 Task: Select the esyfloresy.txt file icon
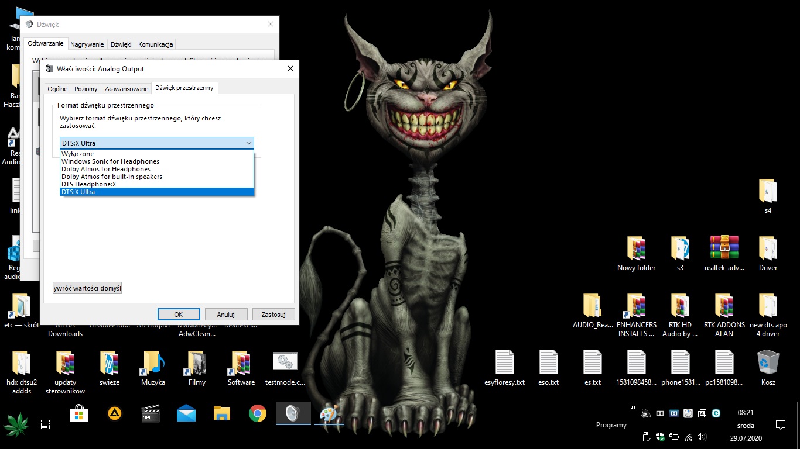coord(504,368)
